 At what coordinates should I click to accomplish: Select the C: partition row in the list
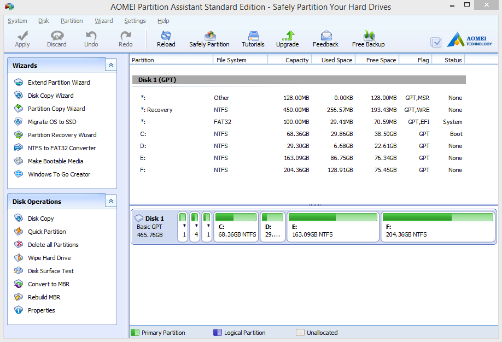pyautogui.click(x=299, y=134)
